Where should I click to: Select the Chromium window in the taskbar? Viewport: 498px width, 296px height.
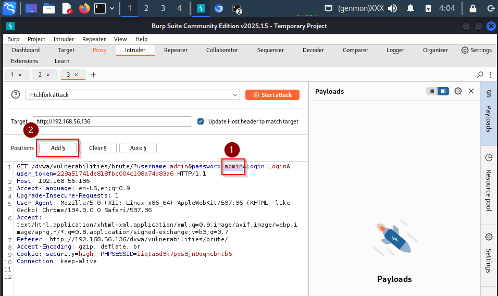pos(219,8)
